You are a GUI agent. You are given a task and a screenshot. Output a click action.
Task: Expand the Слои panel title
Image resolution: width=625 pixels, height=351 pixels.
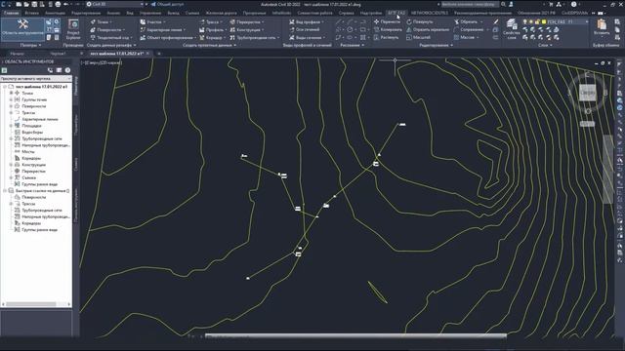545,46
